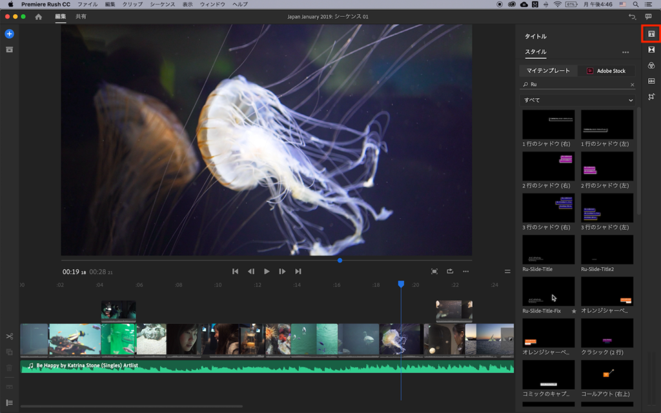Screen dimensions: 661x413
Task: Select the scissors split tool
Action: coord(9,336)
